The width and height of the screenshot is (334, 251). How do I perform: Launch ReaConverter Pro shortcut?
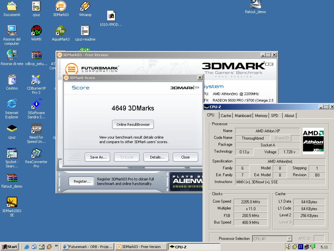37,153
